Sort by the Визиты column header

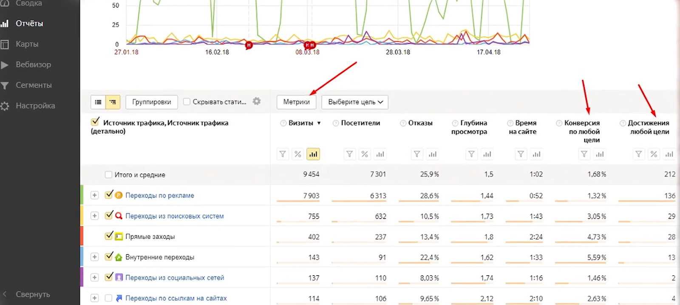(301, 123)
